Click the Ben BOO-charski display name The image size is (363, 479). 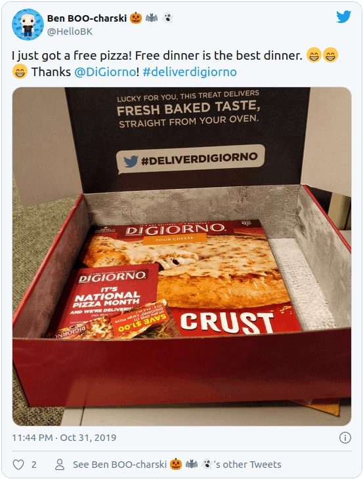(87, 18)
